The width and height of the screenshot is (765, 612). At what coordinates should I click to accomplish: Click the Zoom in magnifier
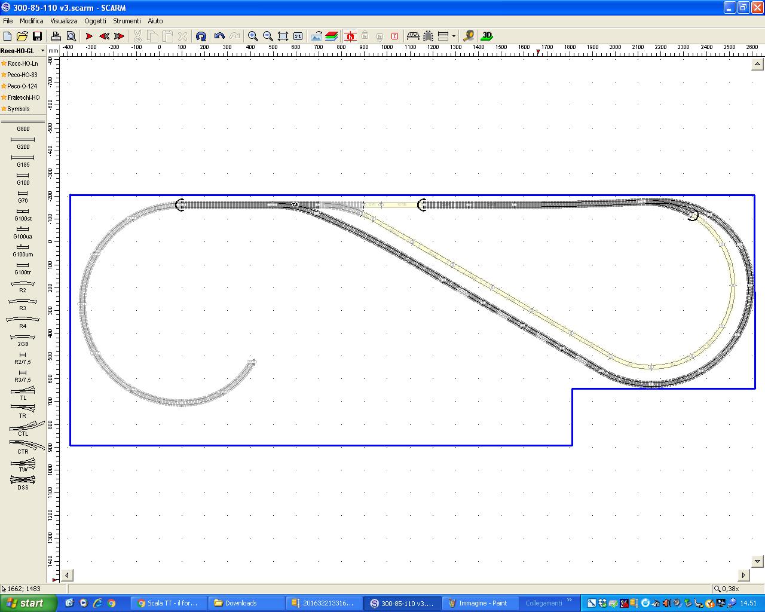point(253,36)
